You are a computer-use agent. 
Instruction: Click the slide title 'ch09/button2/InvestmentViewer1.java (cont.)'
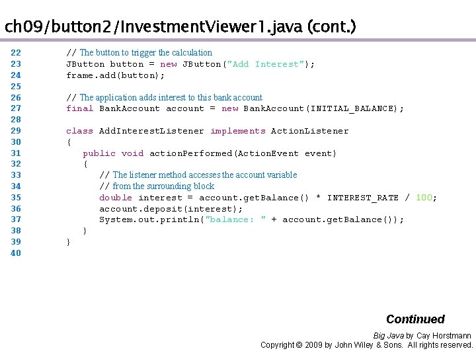(180, 26)
